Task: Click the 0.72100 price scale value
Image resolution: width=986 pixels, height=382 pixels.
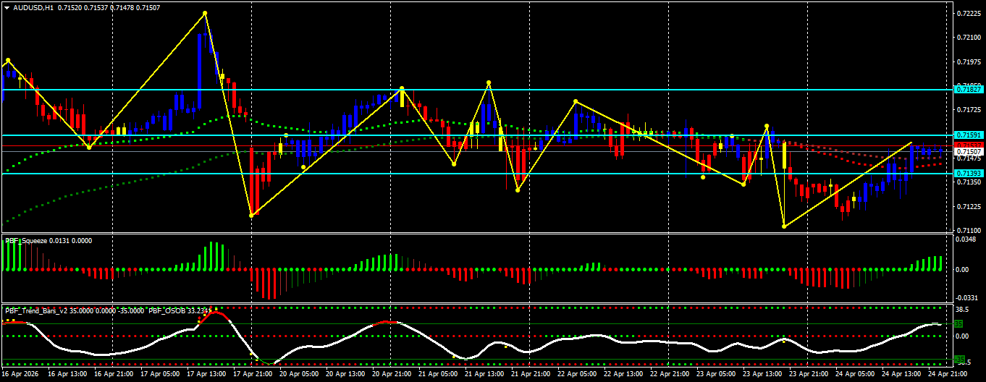Action: pos(969,38)
